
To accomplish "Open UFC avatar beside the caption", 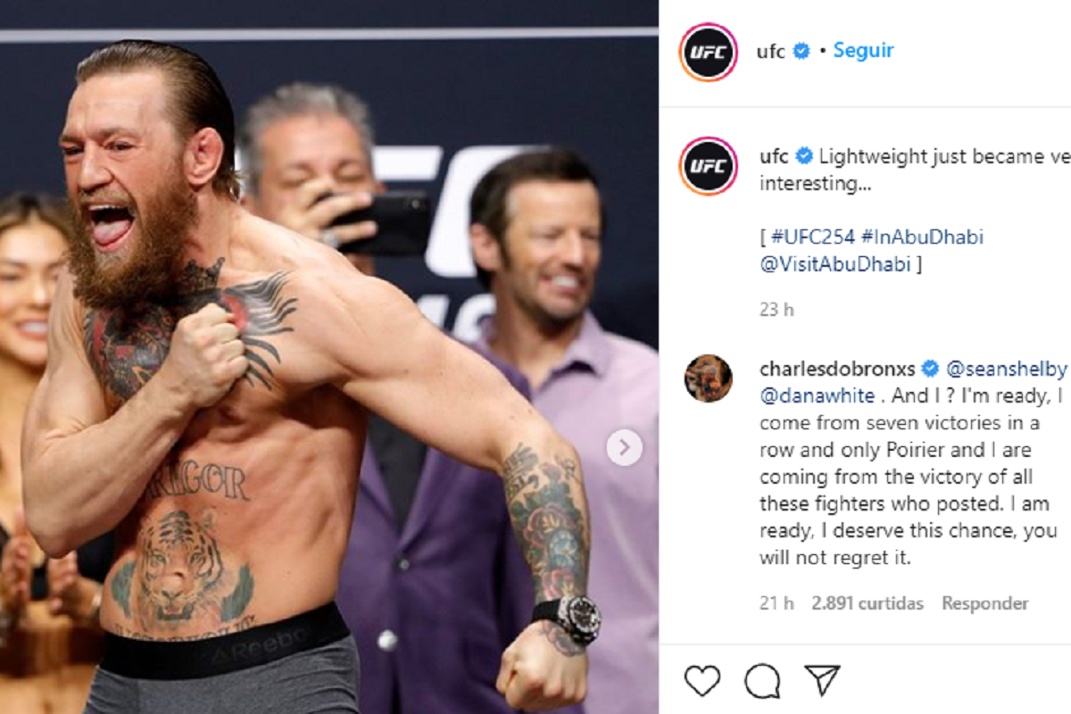I will coord(708,166).
